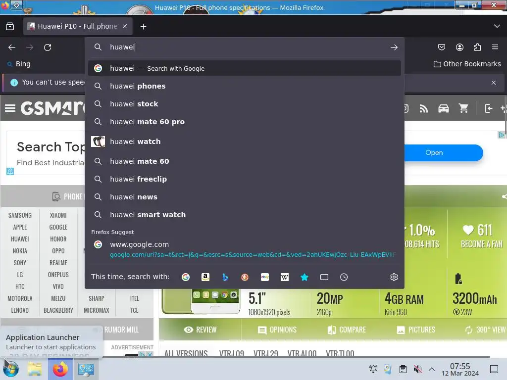Open the file manager taskbar icon

[x=35, y=369]
